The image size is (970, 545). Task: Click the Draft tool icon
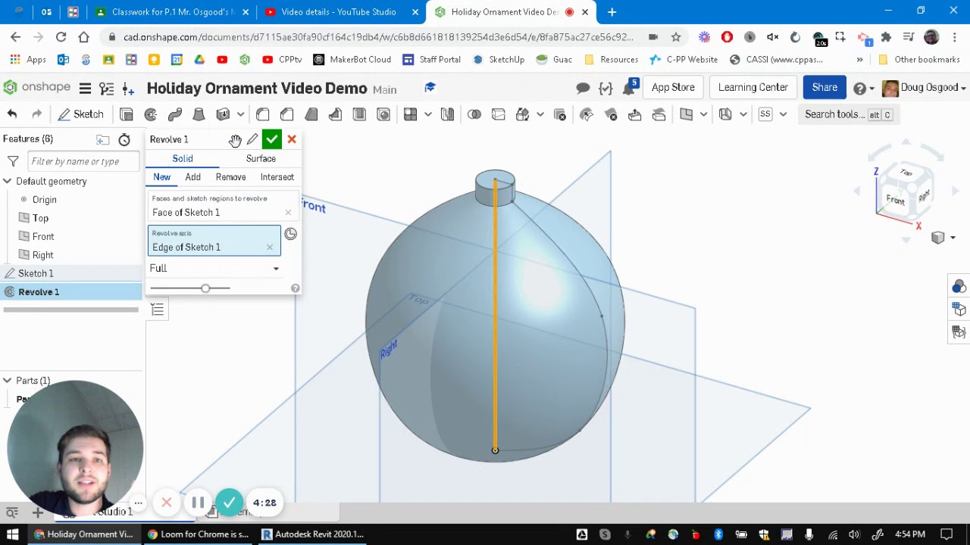pos(311,114)
